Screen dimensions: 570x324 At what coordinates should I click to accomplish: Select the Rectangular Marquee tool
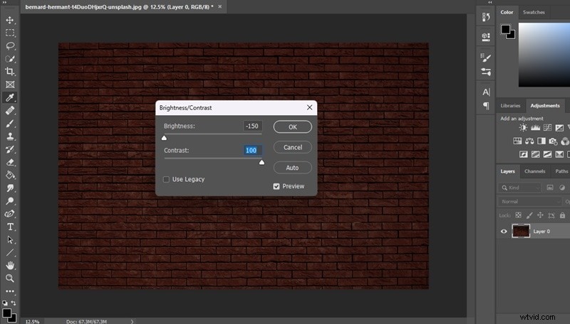tap(10, 33)
